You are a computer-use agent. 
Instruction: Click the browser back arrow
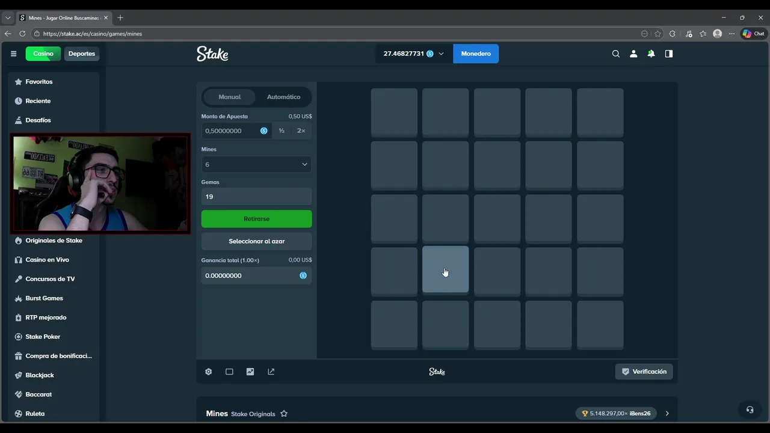pyautogui.click(x=8, y=34)
